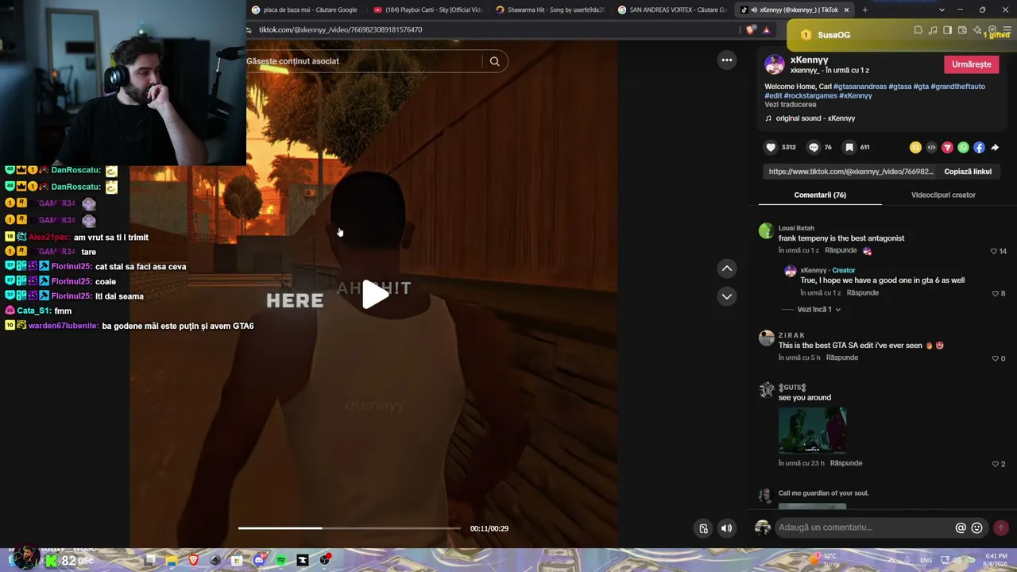Share the video to WhatsApp
1017x572 pixels.
963,147
